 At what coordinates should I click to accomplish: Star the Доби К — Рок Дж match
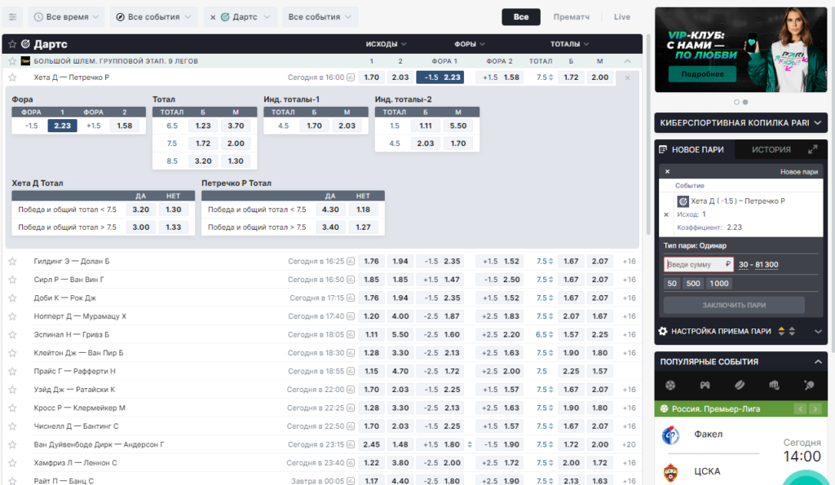point(12,298)
